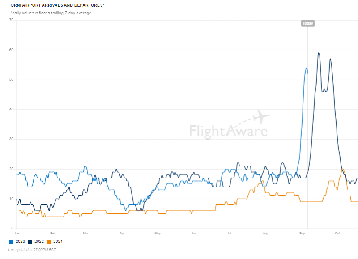Click the 2022 dark navy legend square

(x=31, y=242)
